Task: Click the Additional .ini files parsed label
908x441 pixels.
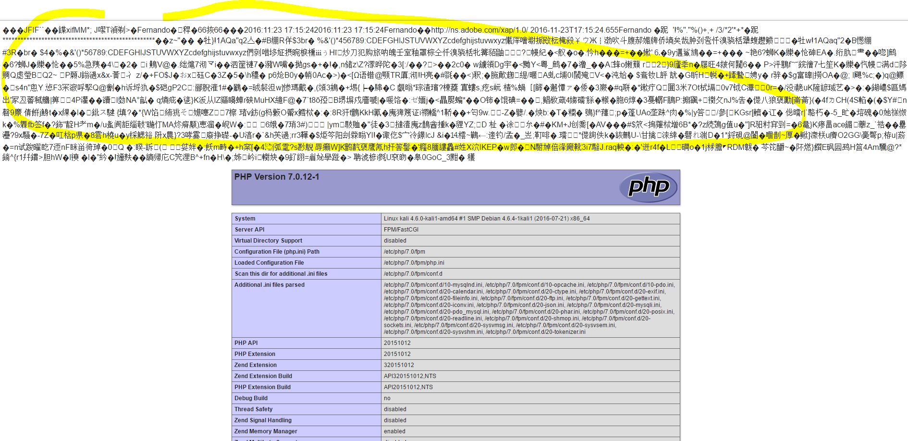Action: click(x=270, y=285)
